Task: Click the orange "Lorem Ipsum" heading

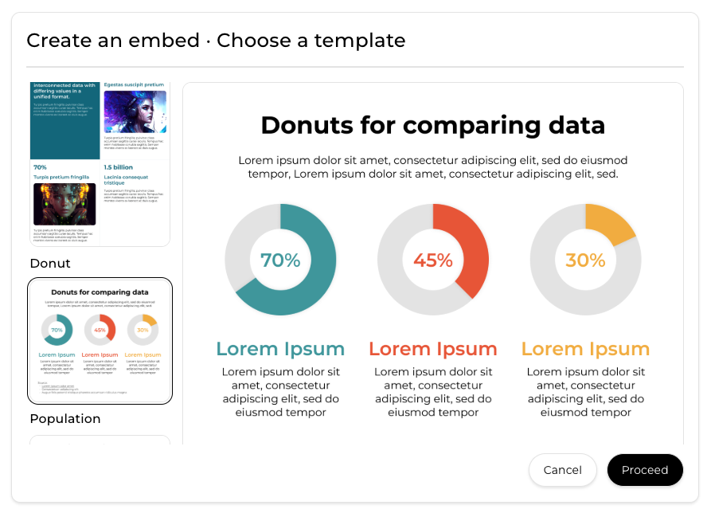Action: 585,349
